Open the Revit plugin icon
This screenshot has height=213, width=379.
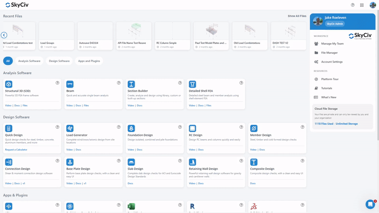click(192, 206)
